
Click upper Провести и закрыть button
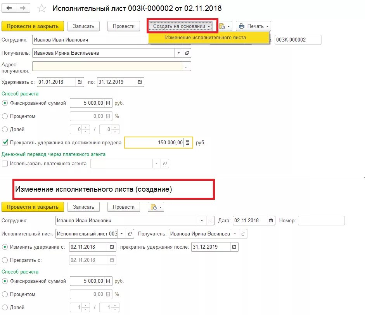point(33,26)
